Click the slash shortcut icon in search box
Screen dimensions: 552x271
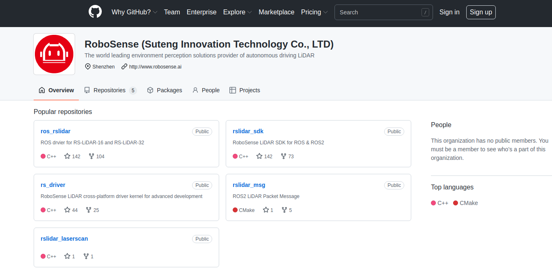(x=425, y=12)
